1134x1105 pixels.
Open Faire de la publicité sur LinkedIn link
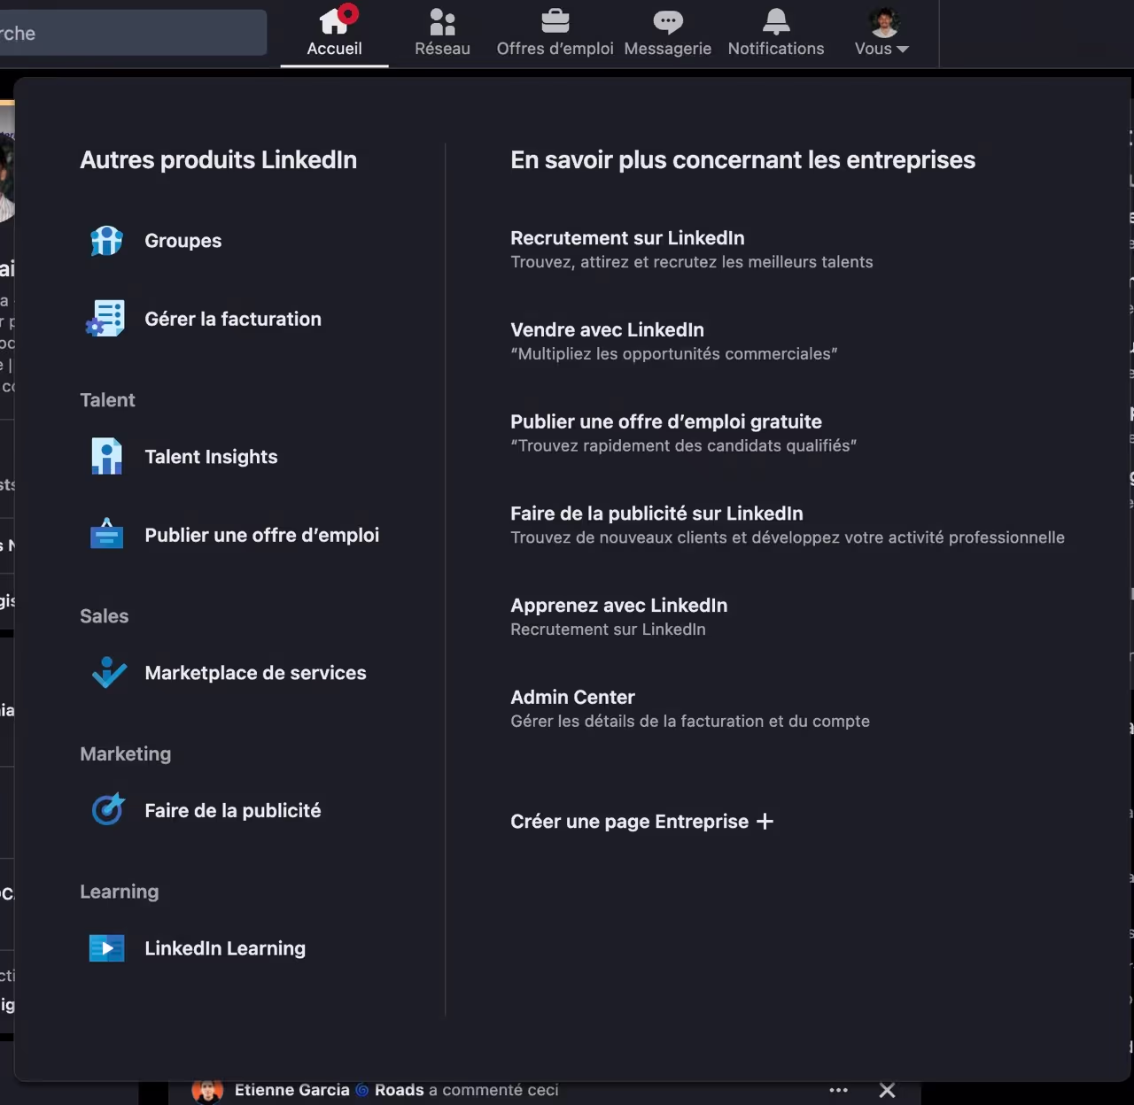(656, 514)
